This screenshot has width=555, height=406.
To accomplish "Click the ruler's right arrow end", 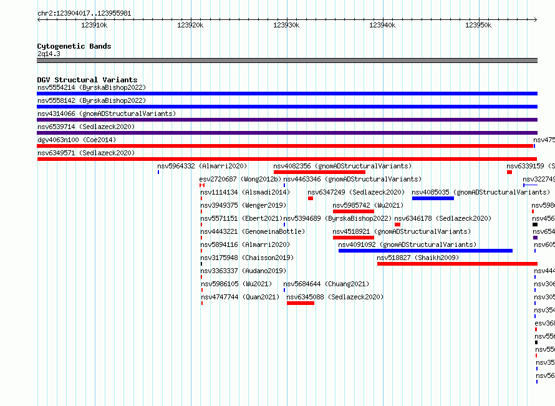I will coord(536,20).
